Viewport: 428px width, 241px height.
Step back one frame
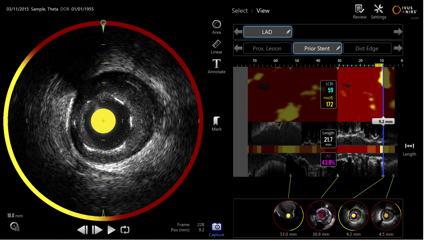pos(82,230)
